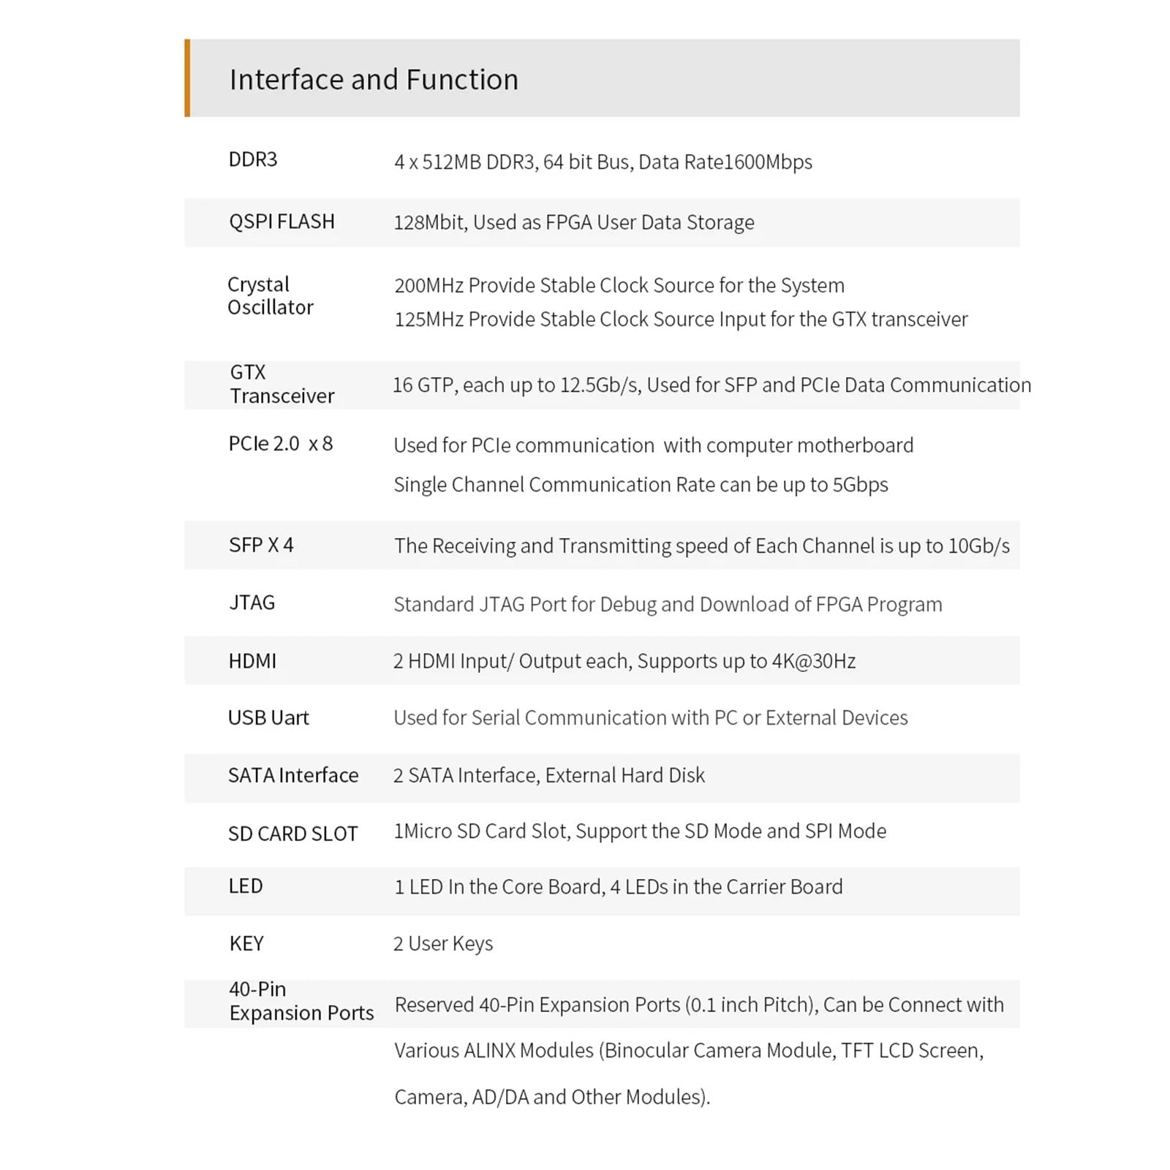Click the 2 User Keys text
This screenshot has height=1170, width=1170.
[443, 943]
